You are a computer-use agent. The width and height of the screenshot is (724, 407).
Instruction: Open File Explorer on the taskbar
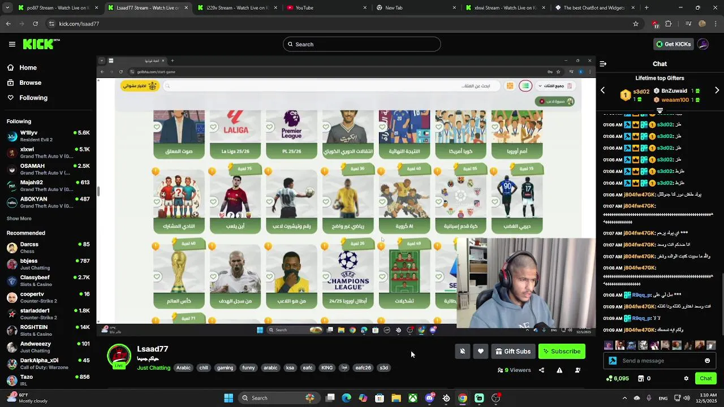pyautogui.click(x=396, y=398)
